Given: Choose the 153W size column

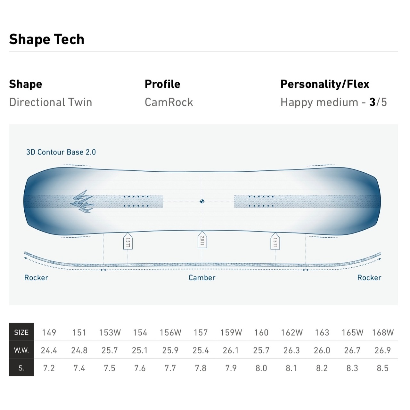Looking at the screenshot, I should tap(110, 332).
